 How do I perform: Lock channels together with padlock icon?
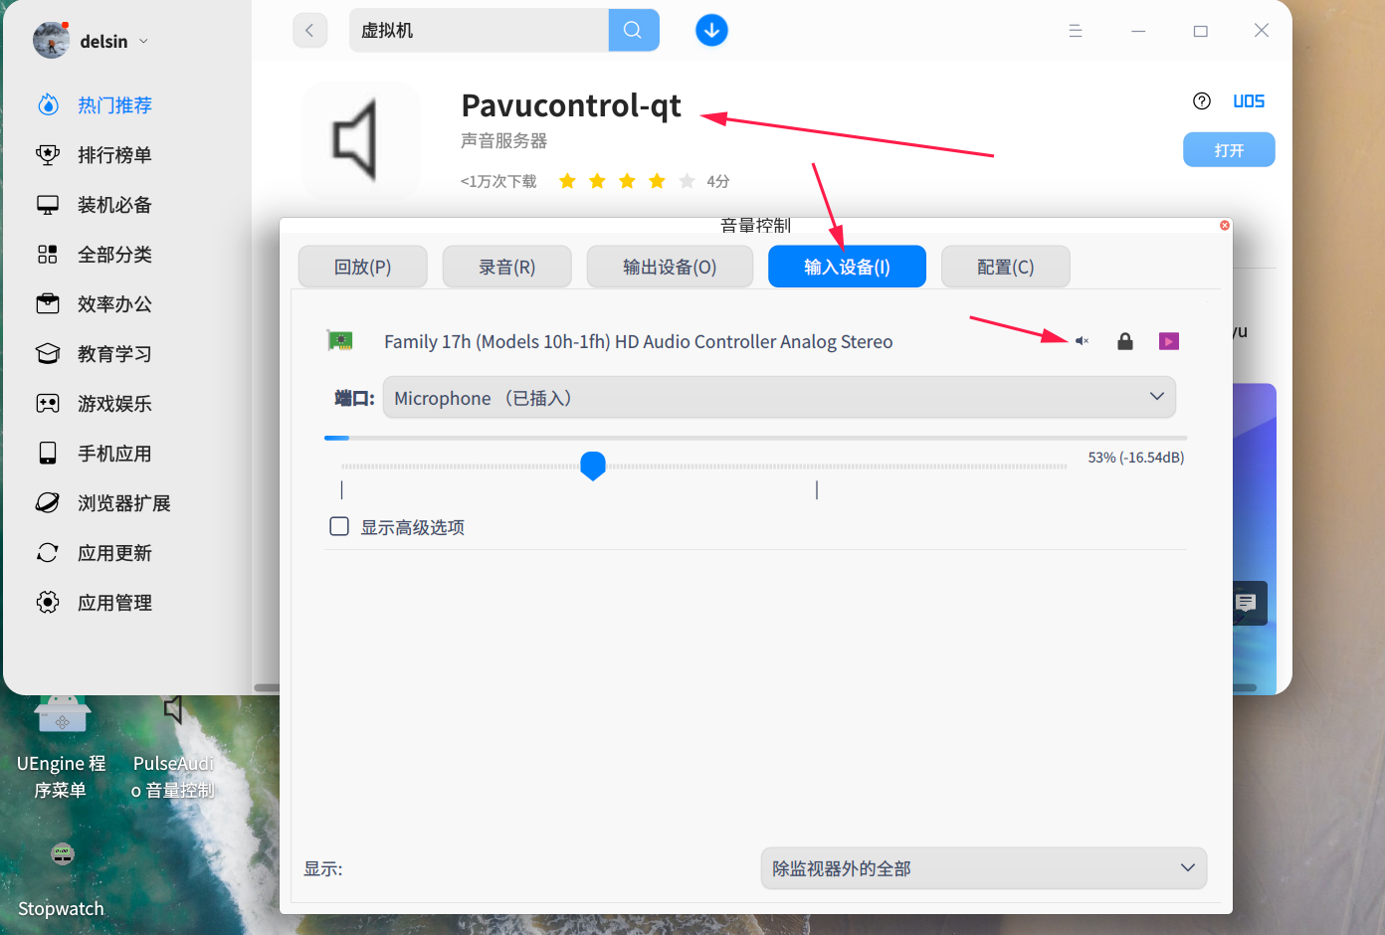1124,340
